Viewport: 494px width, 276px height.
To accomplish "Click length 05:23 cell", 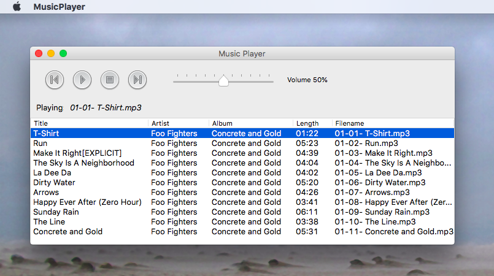I will tap(307, 143).
